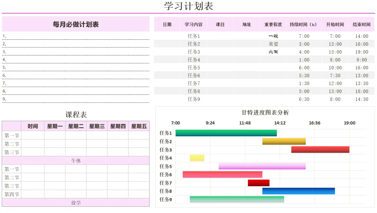Select the 星期四 timetable header

pos(118,126)
